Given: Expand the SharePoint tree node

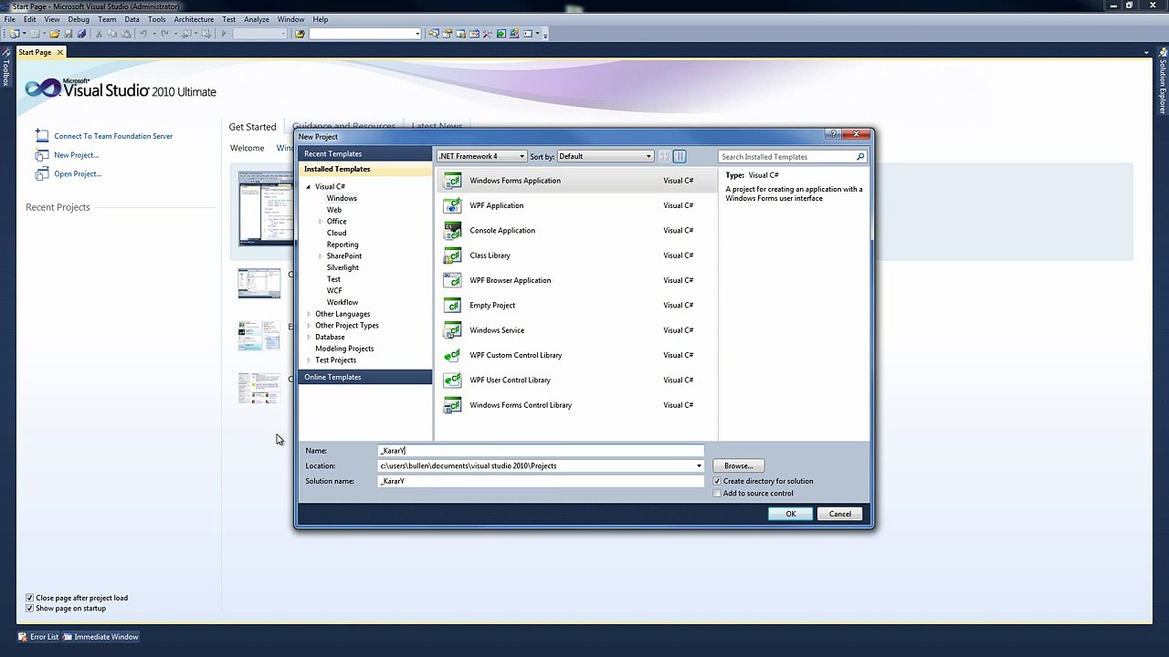Looking at the screenshot, I should tap(321, 256).
